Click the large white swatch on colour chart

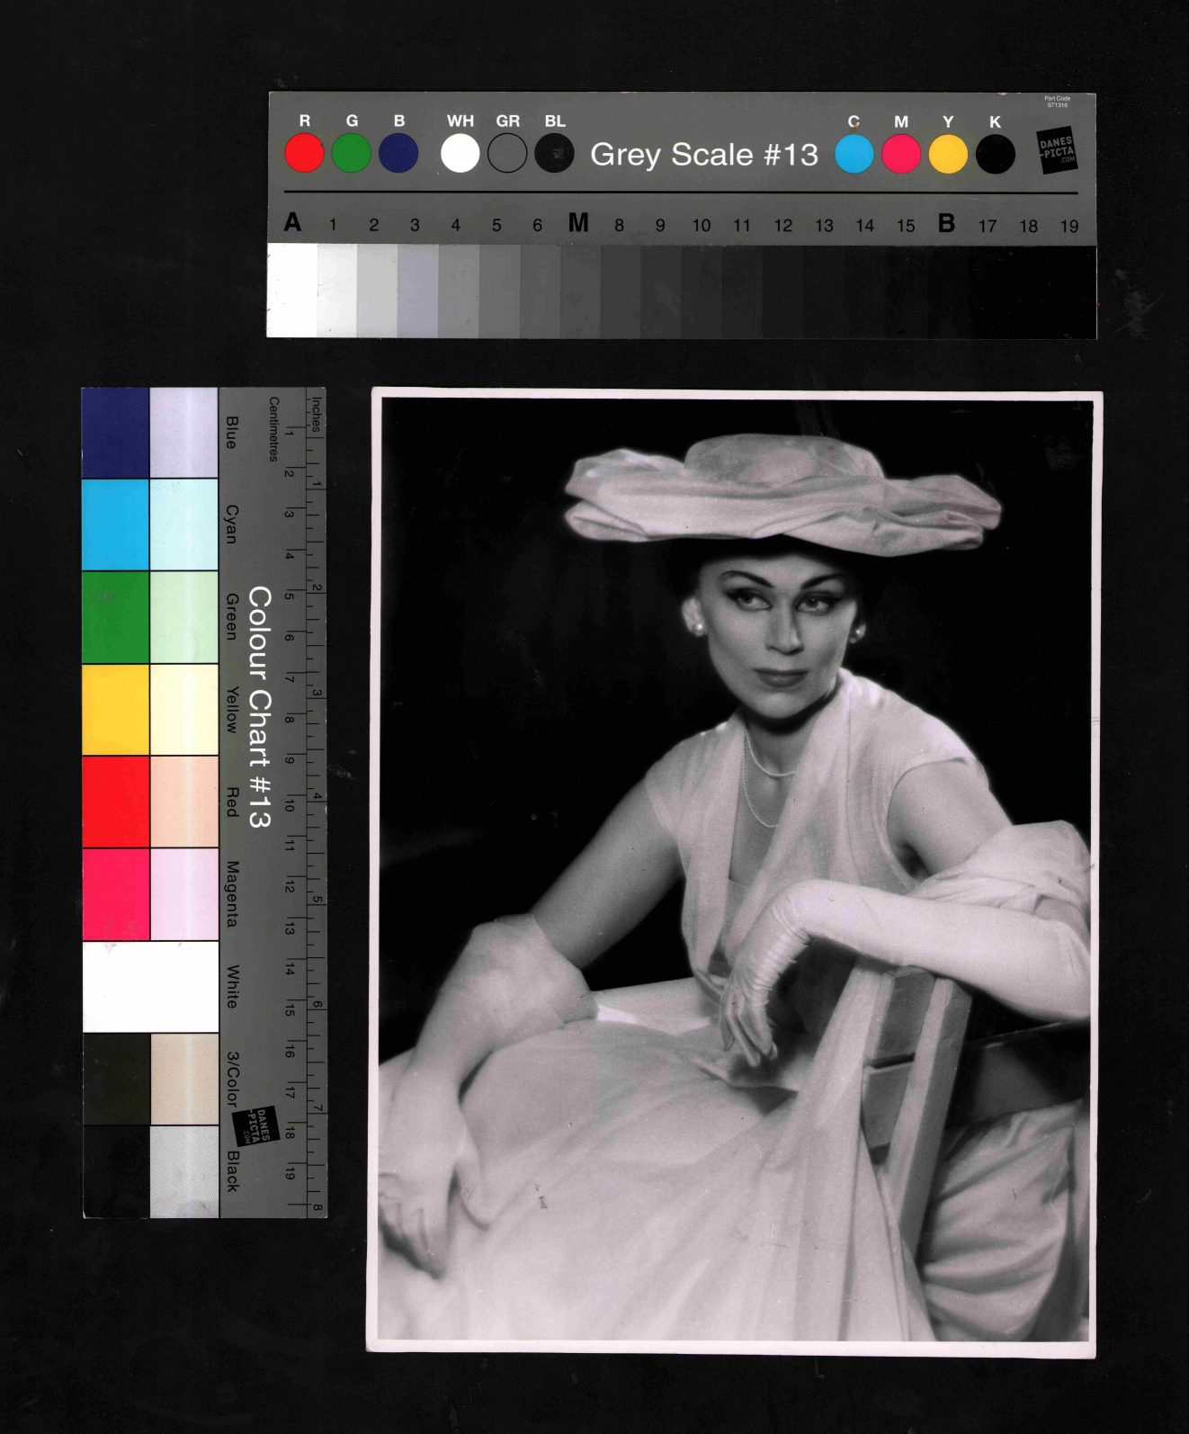point(150,986)
